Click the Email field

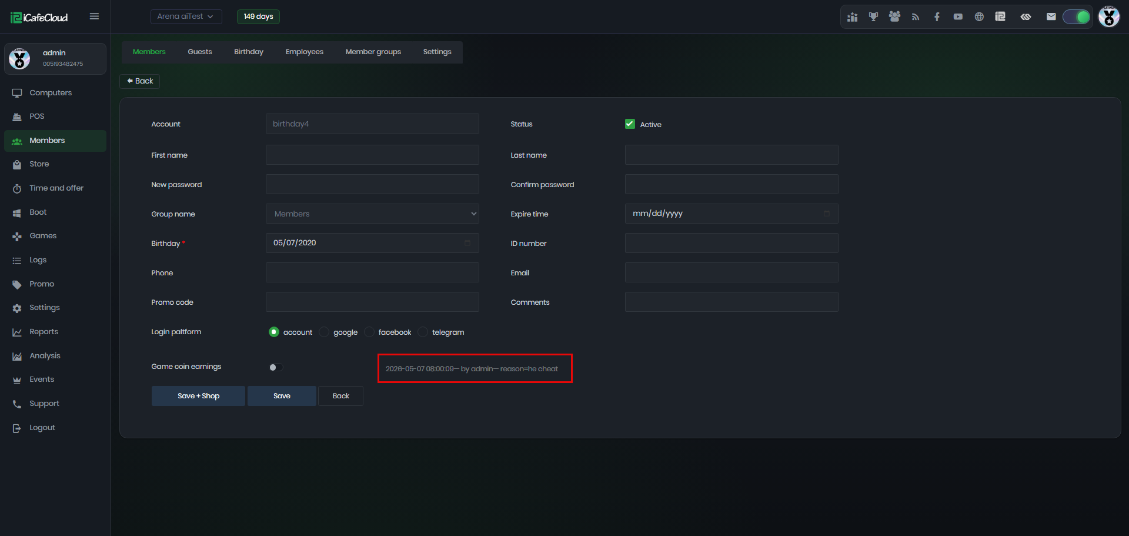tap(731, 272)
